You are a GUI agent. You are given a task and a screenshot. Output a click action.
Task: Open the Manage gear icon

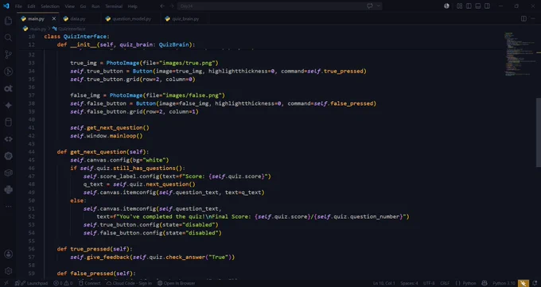coord(8,271)
